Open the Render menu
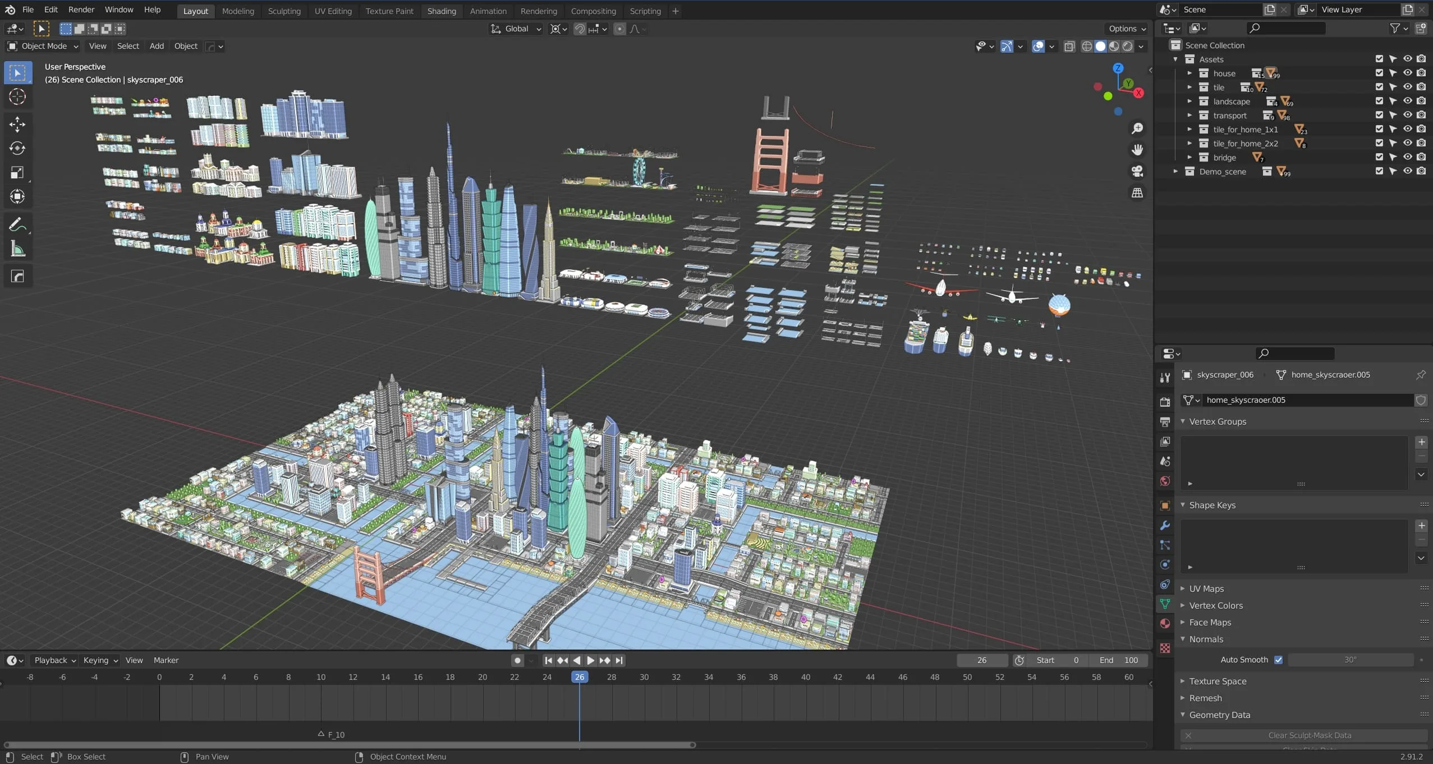The height and width of the screenshot is (764, 1433). tap(81, 10)
